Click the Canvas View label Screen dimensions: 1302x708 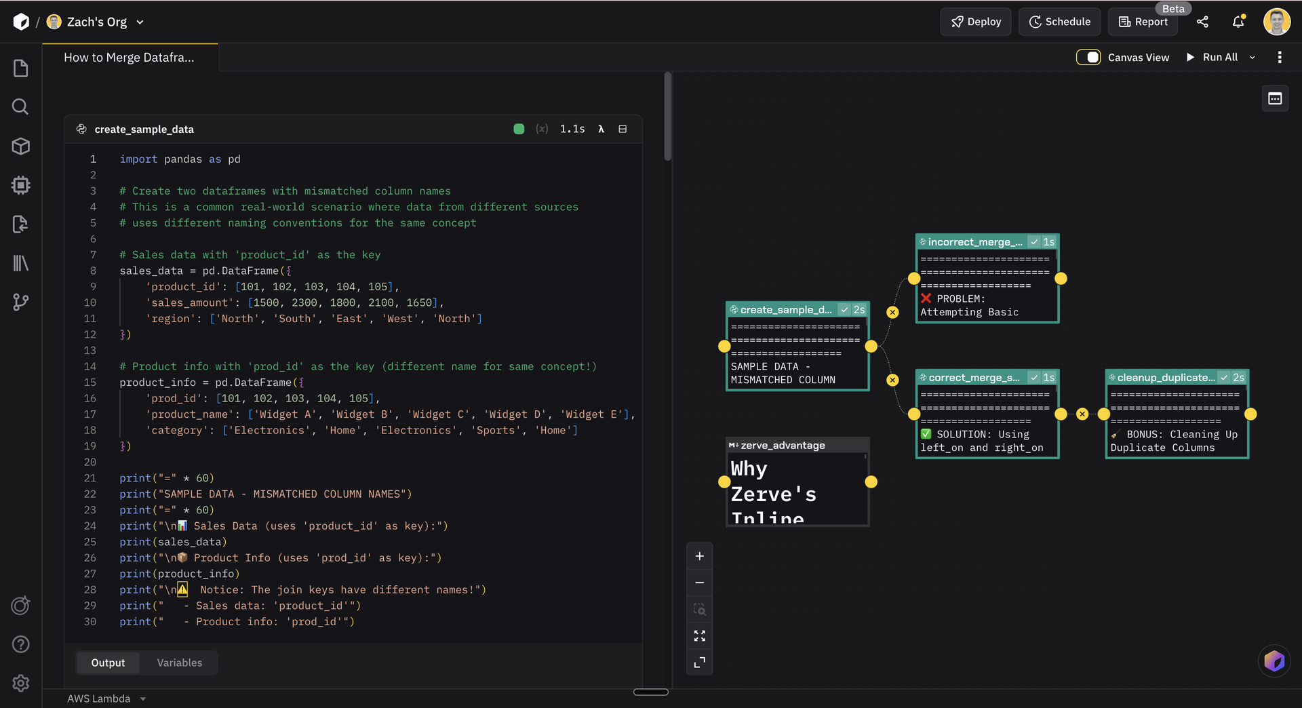click(x=1139, y=58)
